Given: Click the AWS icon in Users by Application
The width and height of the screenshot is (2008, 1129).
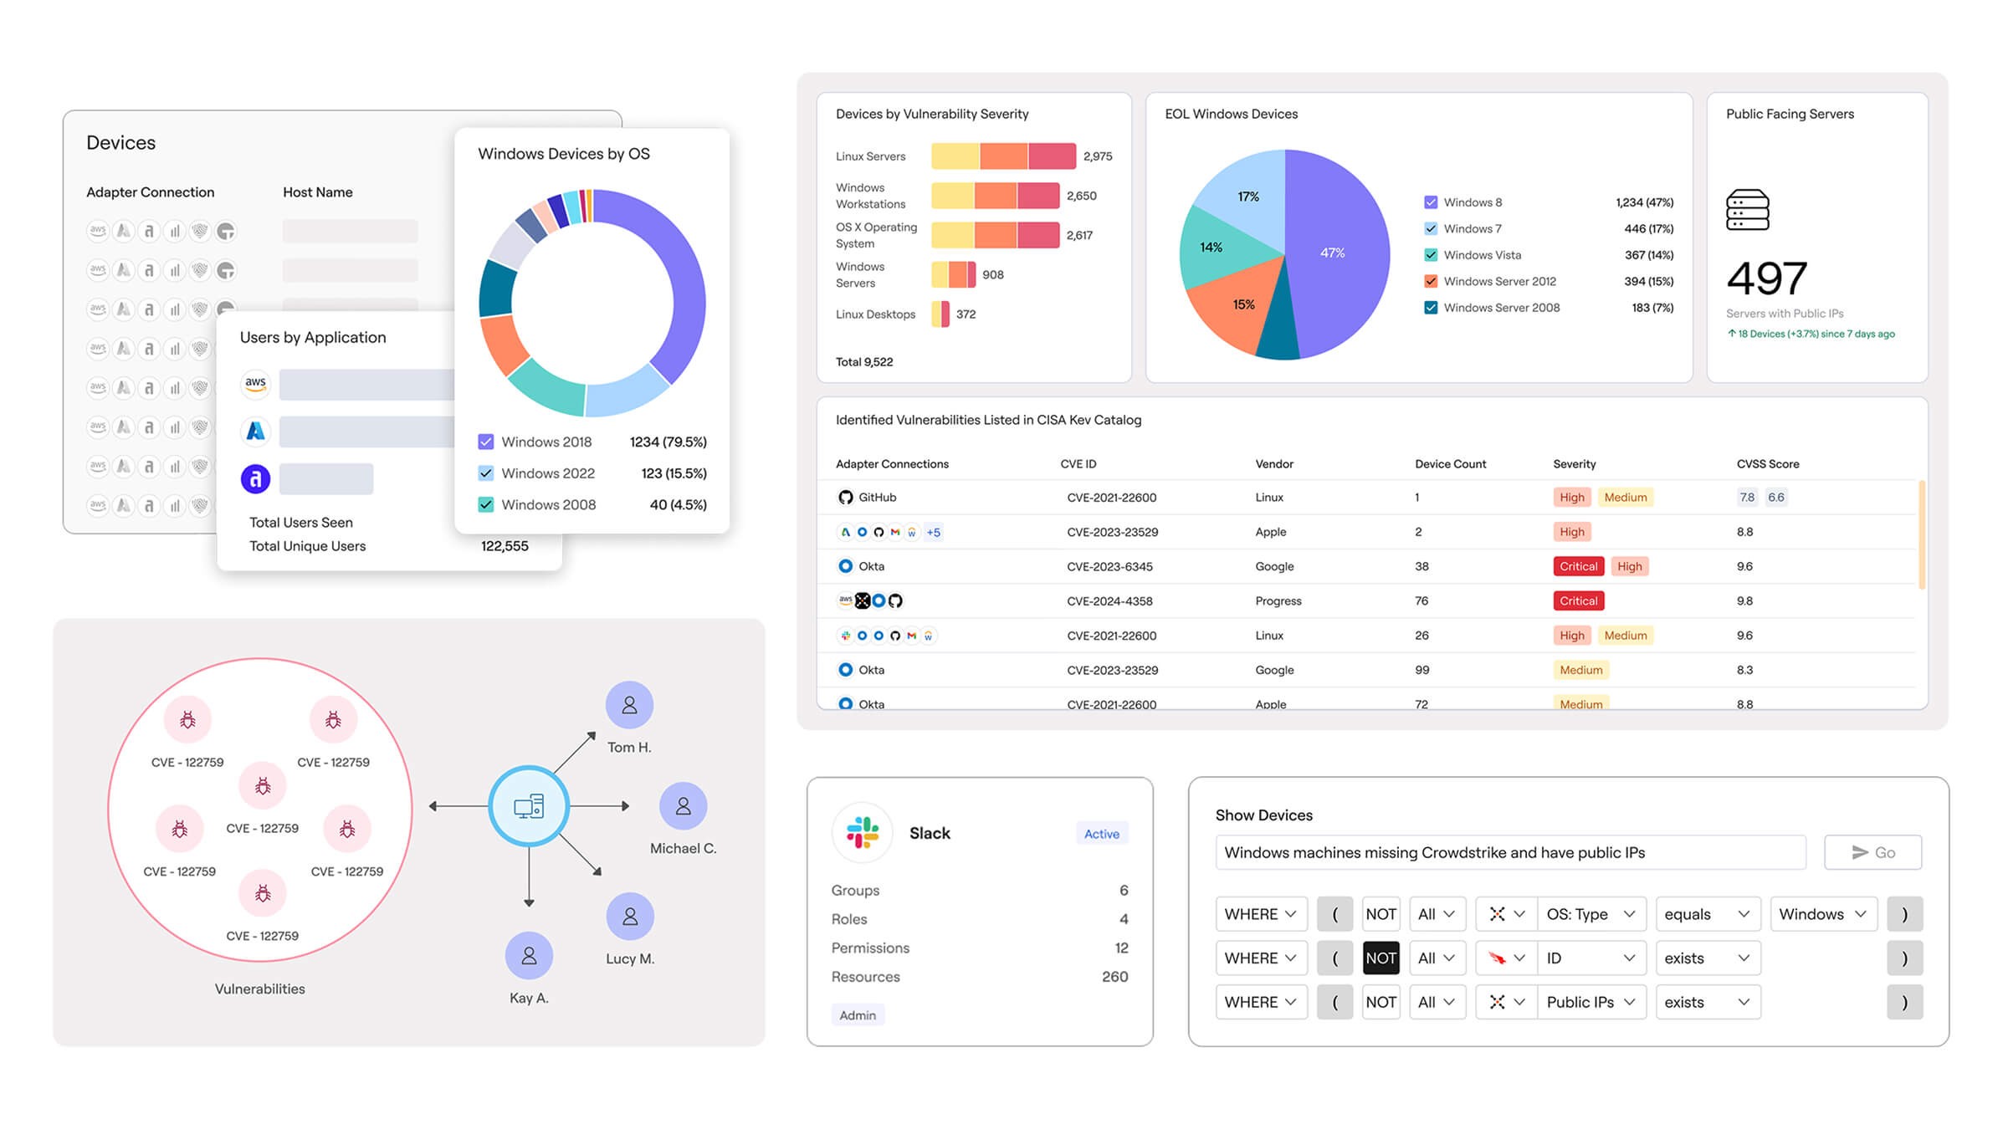Looking at the screenshot, I should (255, 384).
